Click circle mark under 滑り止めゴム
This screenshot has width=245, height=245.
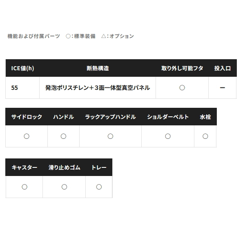pos(64,187)
